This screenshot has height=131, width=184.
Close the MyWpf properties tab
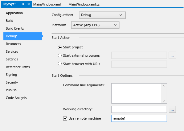(x=29, y=4)
